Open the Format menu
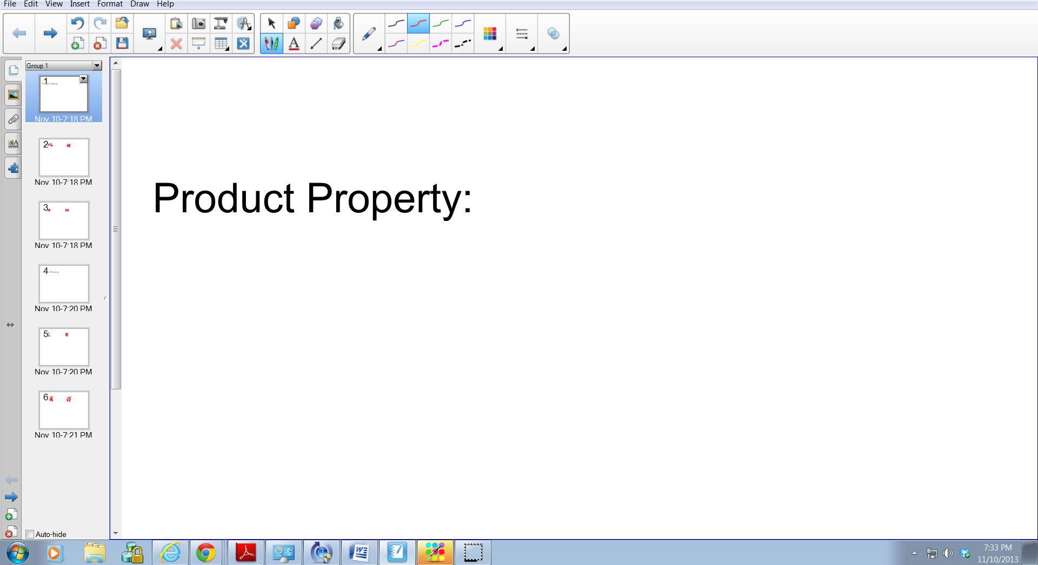This screenshot has width=1038, height=565. point(110,4)
